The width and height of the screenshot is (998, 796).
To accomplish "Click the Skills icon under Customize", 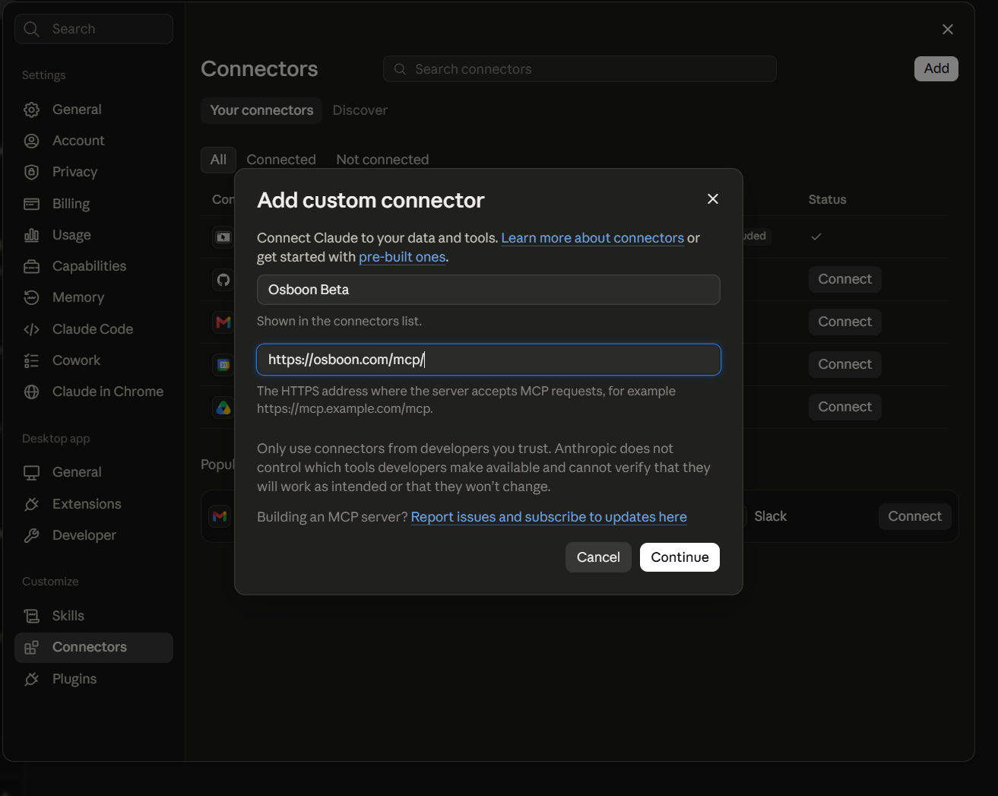I will pyautogui.click(x=31, y=616).
